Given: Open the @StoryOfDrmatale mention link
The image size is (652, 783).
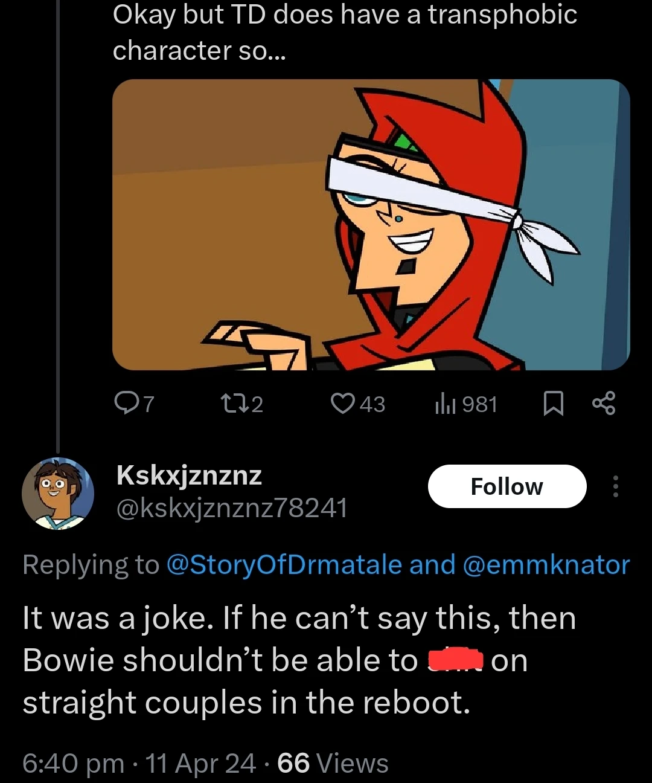Looking at the screenshot, I should point(284,565).
